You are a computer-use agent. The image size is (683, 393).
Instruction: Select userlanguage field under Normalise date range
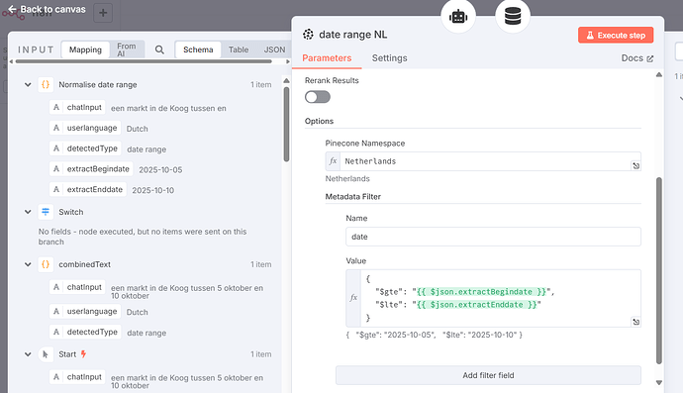click(x=92, y=128)
